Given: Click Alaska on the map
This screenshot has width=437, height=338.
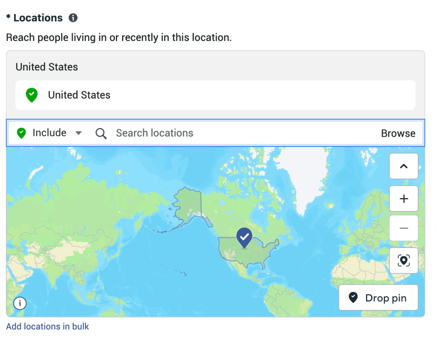Looking at the screenshot, I should [188, 203].
